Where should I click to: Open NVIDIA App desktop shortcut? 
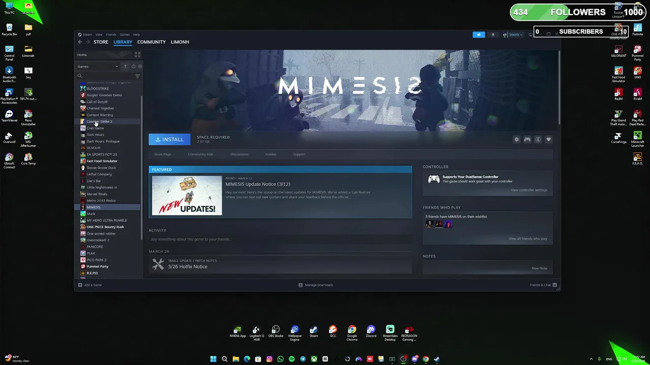237,332
